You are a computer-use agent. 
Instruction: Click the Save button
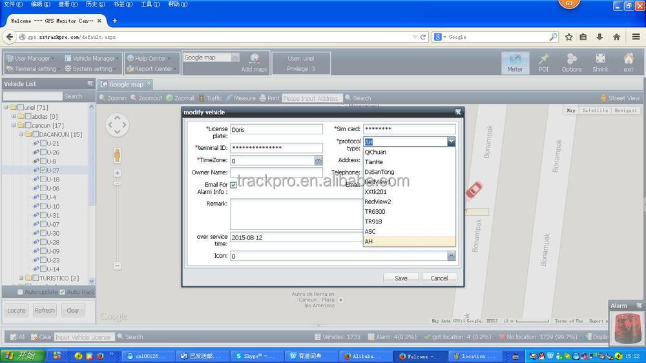pos(401,278)
